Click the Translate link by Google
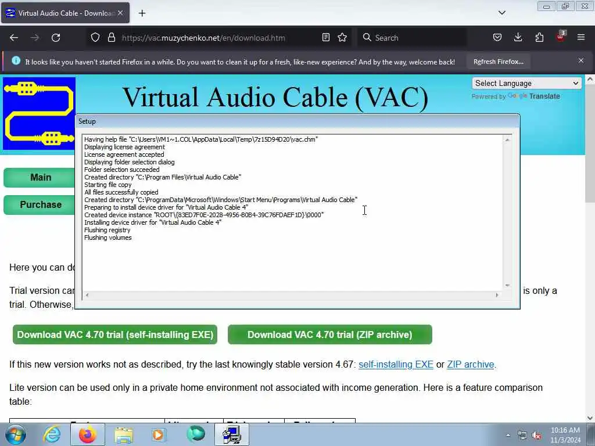Viewport: 595px width, 446px height. click(544, 96)
